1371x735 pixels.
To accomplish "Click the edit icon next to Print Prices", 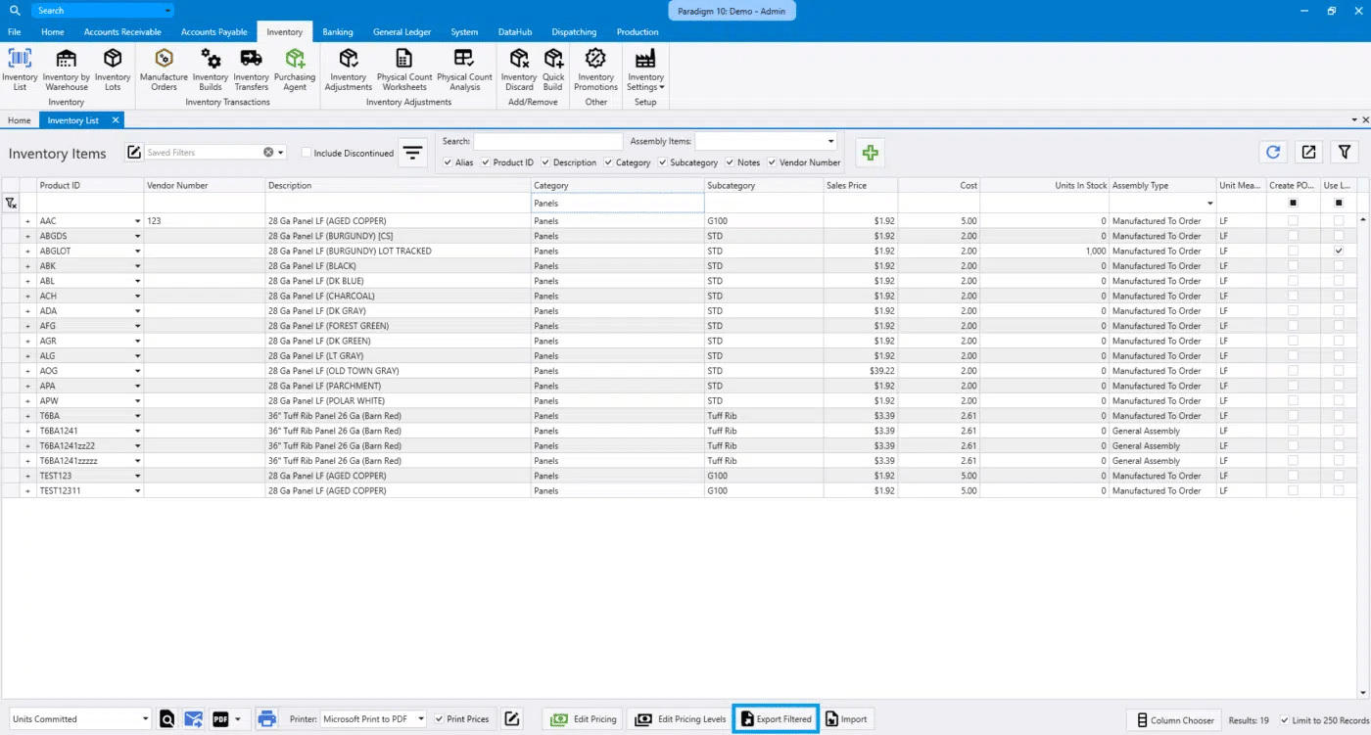I will (512, 719).
